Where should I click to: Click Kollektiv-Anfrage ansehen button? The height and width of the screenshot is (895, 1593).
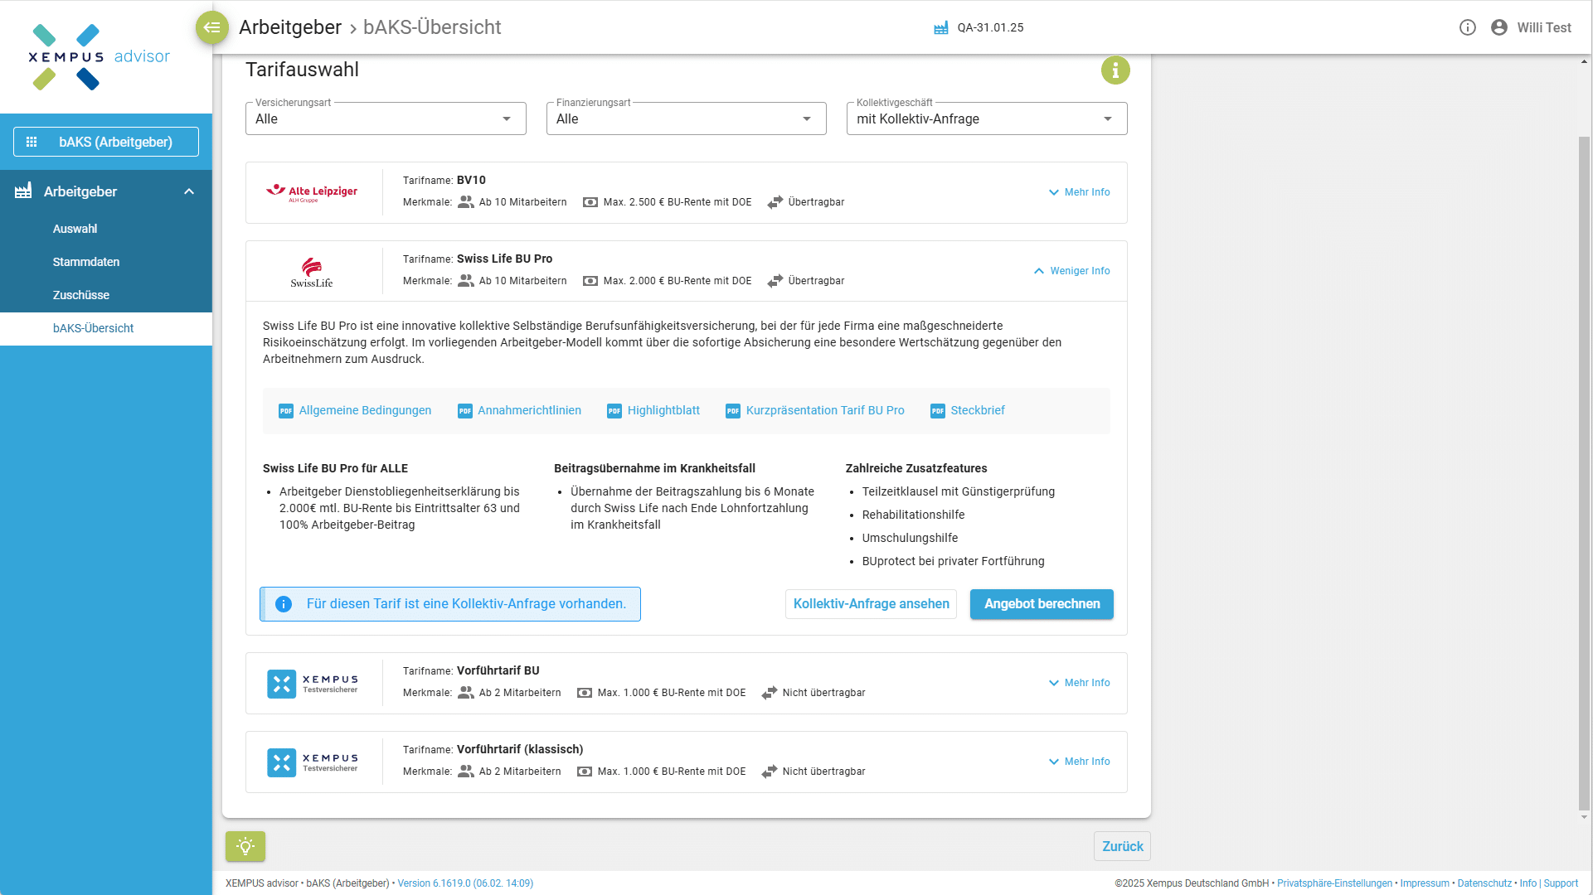(871, 604)
